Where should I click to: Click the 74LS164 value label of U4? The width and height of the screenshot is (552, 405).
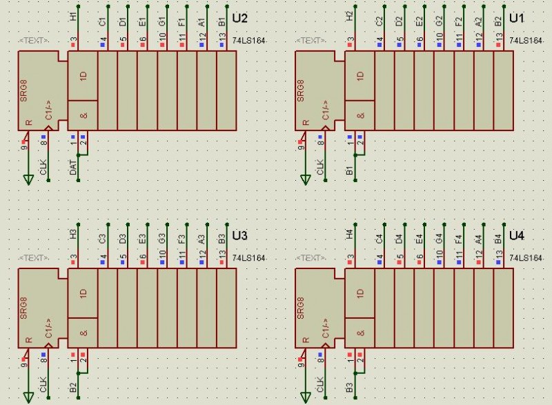(525, 258)
